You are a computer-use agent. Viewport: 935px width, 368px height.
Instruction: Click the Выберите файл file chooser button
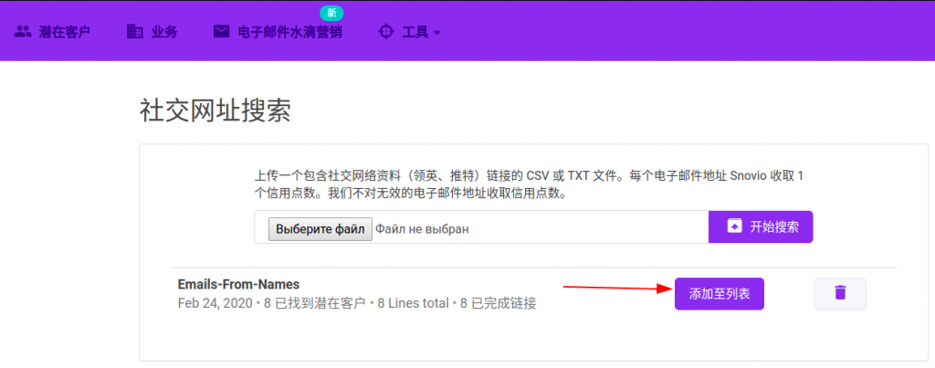point(320,228)
